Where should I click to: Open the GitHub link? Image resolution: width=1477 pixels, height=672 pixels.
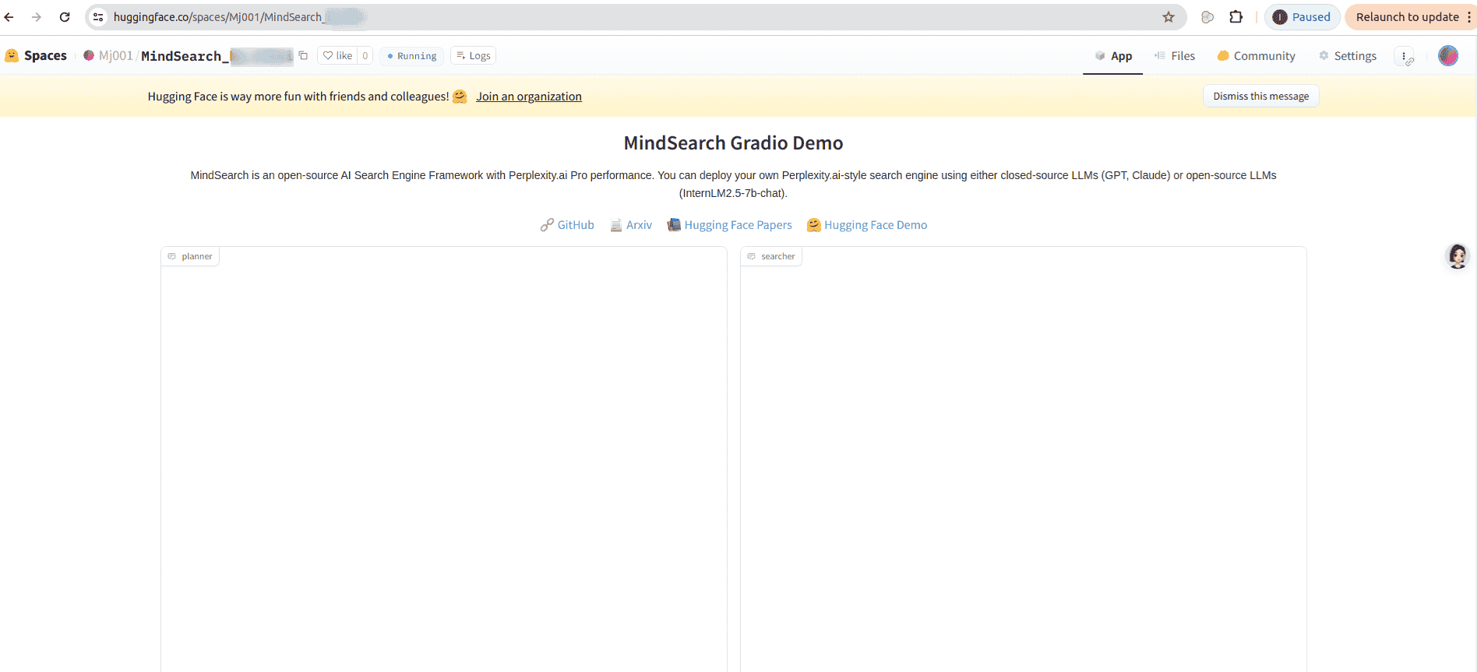pos(567,225)
